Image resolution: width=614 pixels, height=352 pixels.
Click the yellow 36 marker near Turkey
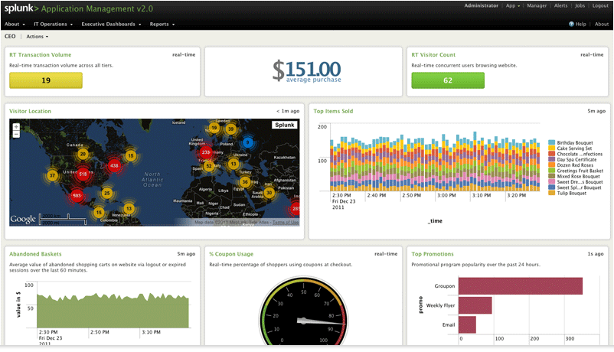[245, 181]
